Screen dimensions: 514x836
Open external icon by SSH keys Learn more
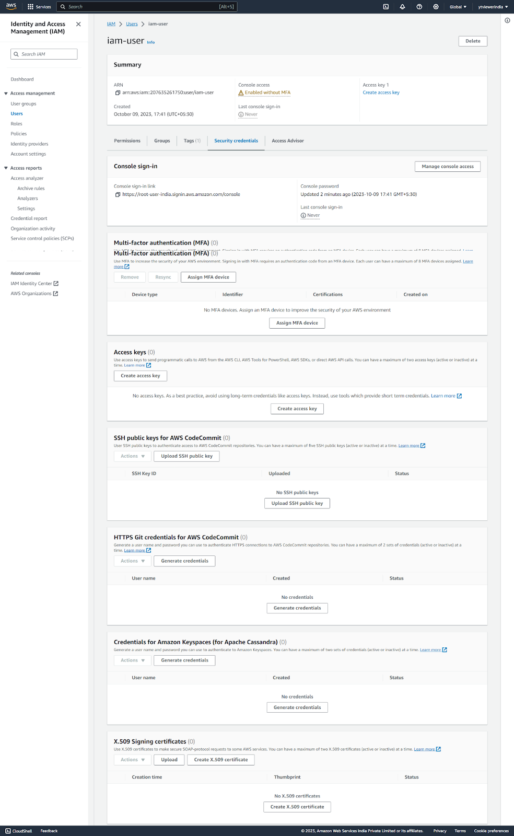(x=423, y=446)
